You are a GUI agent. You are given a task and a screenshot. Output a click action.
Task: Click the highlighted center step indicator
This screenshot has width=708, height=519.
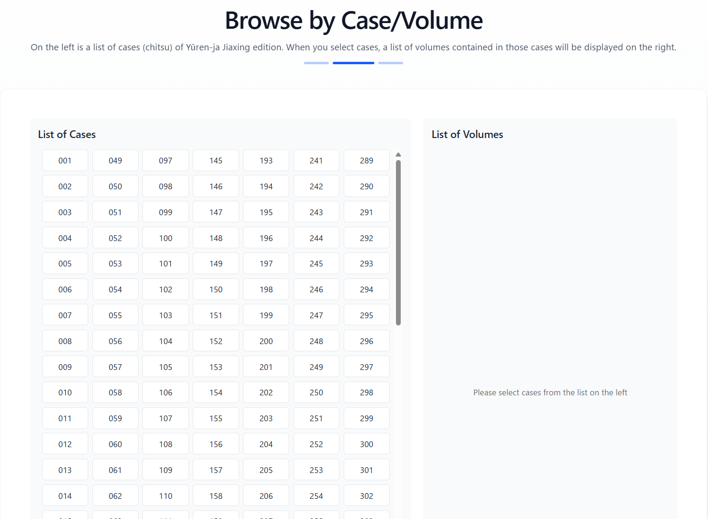[353, 63]
